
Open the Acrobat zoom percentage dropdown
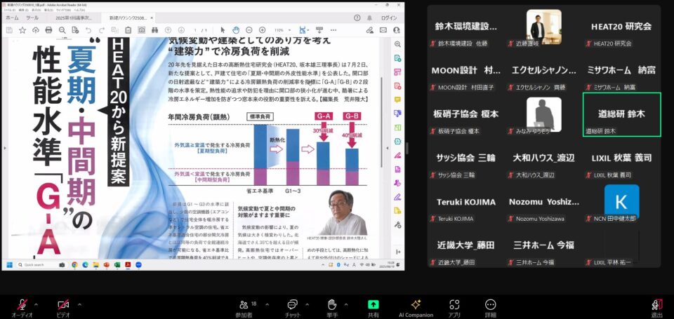[x=283, y=30]
